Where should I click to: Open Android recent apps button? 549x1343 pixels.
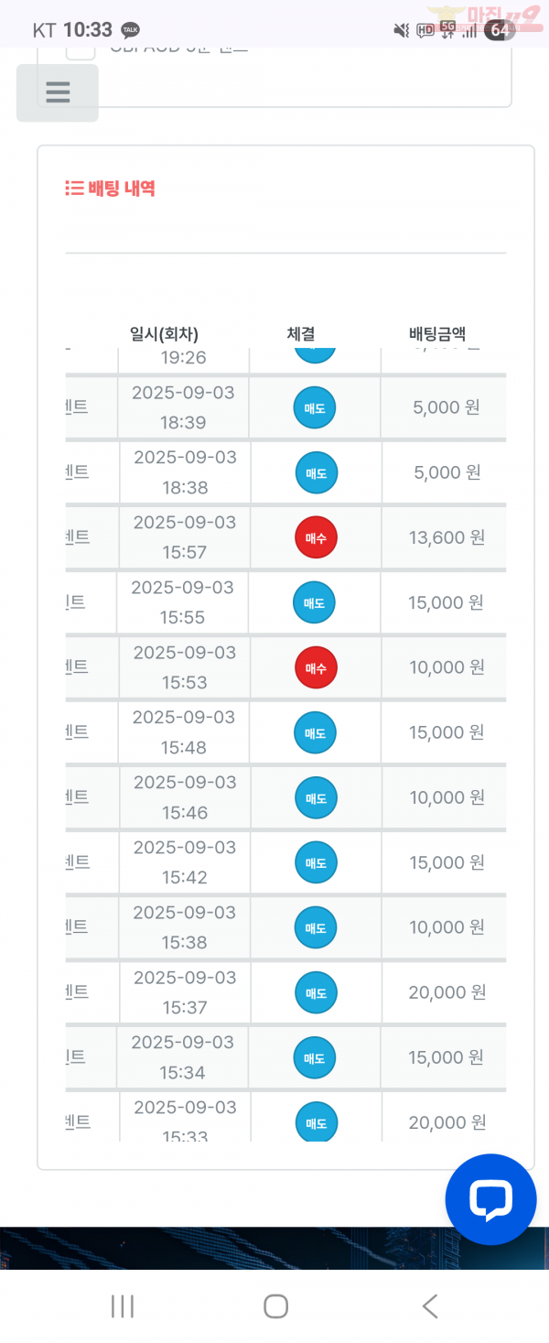tap(123, 1306)
